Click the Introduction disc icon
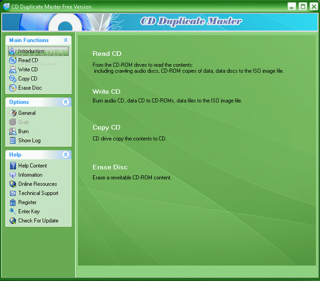 (x=12, y=51)
